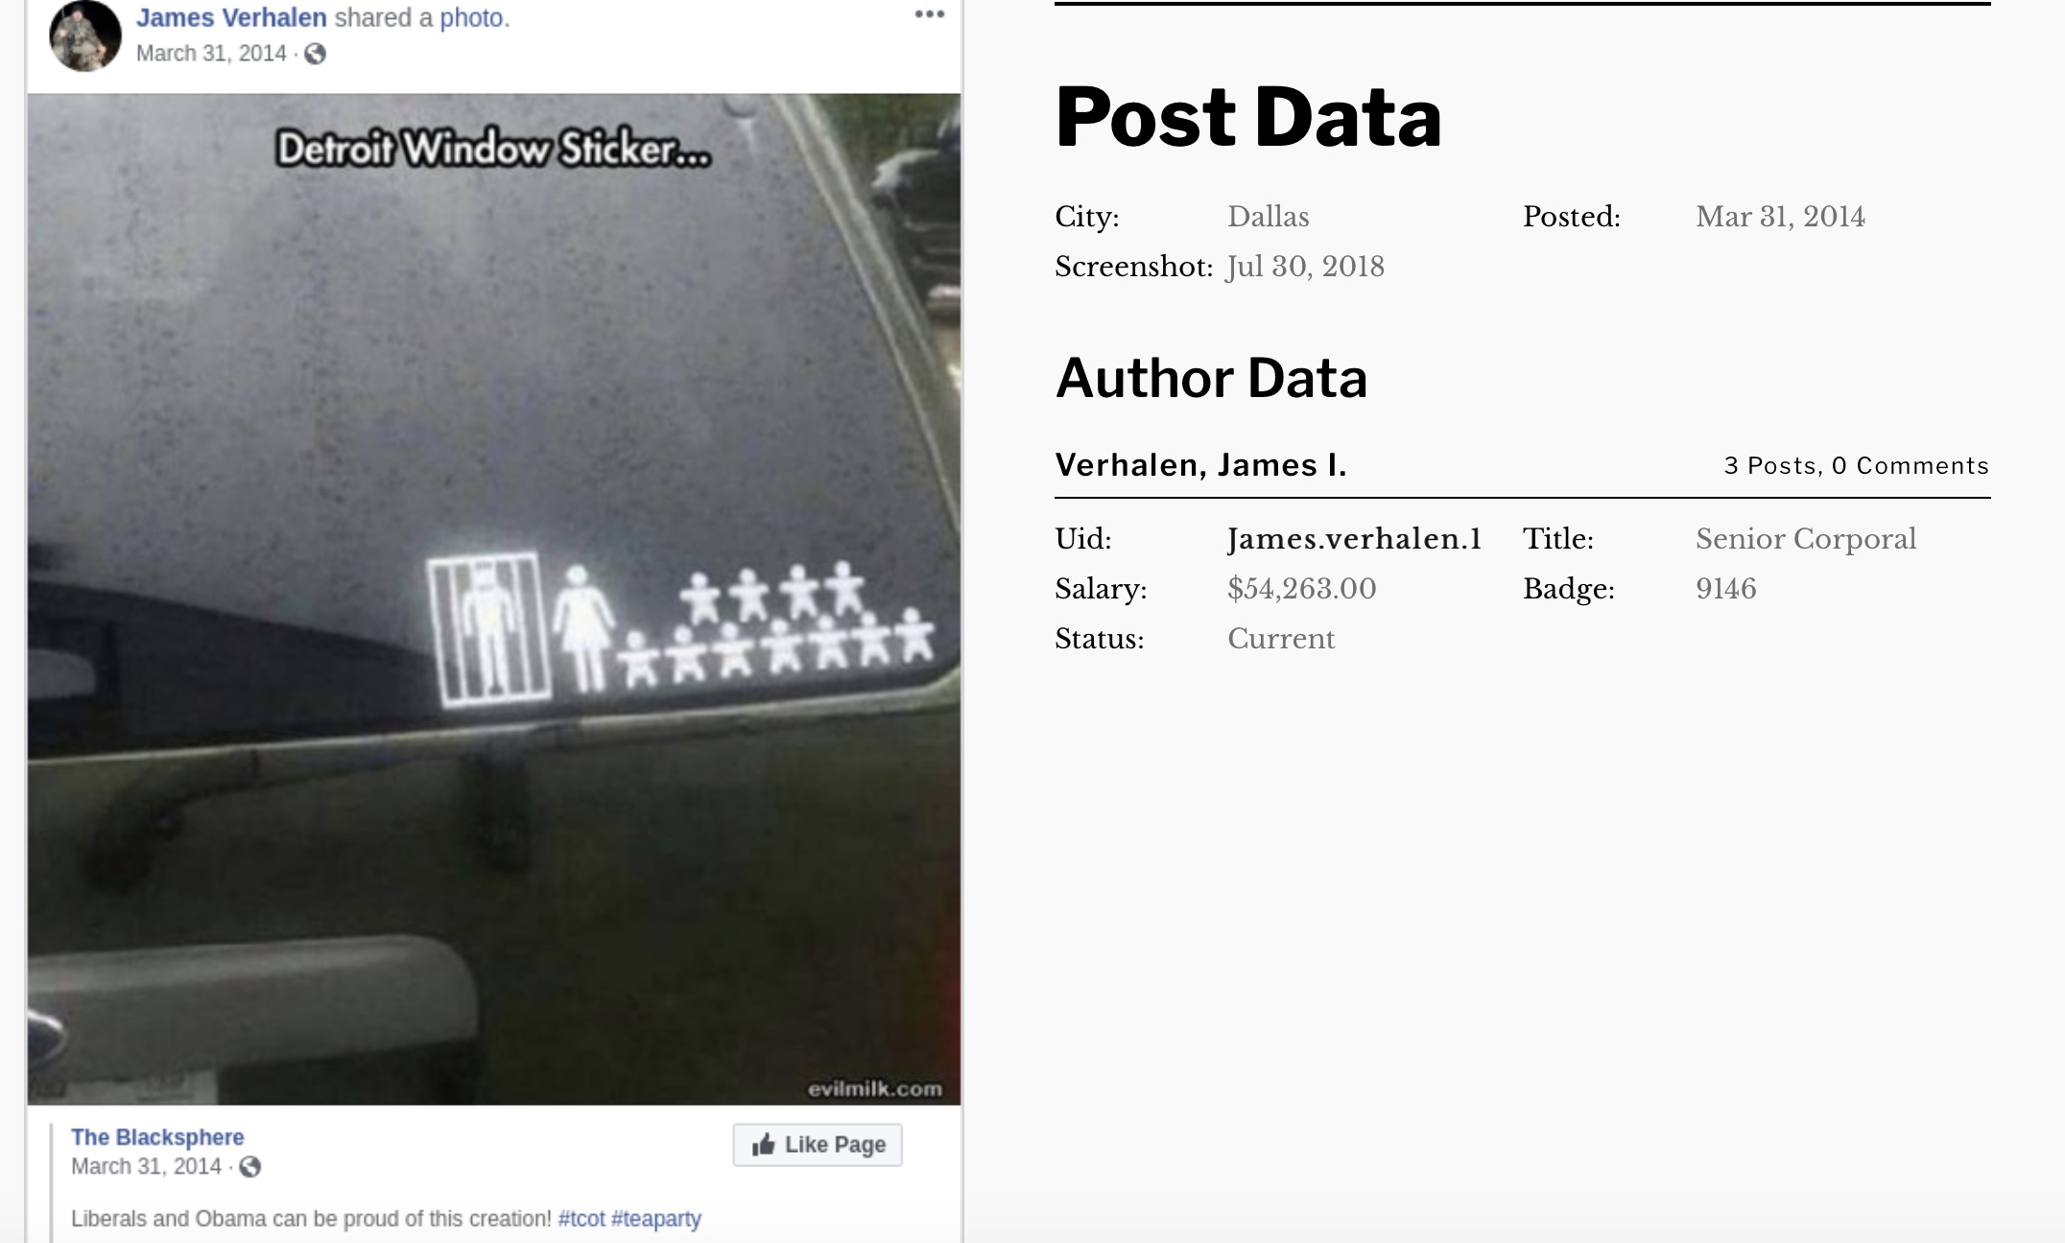Click the globe privacy icon beside the post date
The image size is (2065, 1243).
(x=315, y=54)
